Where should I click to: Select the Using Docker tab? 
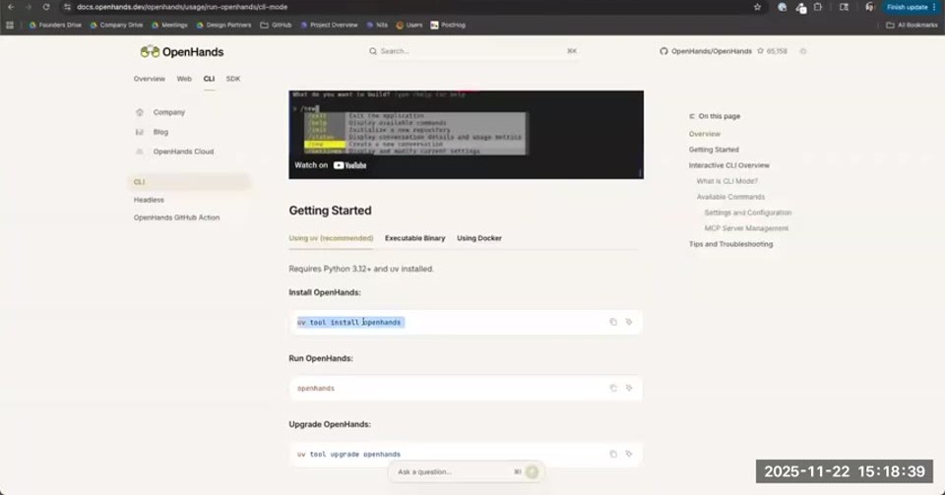(x=479, y=238)
